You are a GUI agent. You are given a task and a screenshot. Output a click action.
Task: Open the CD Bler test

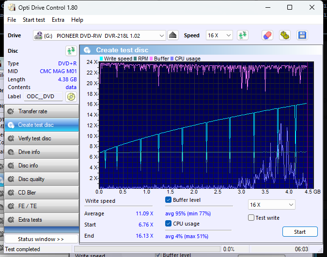pos(42,193)
